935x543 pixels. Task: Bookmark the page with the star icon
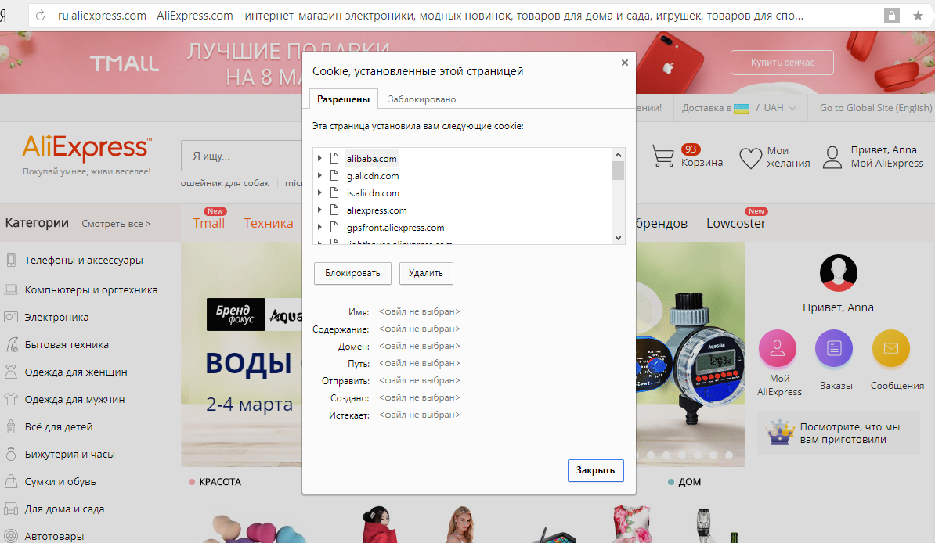point(918,16)
